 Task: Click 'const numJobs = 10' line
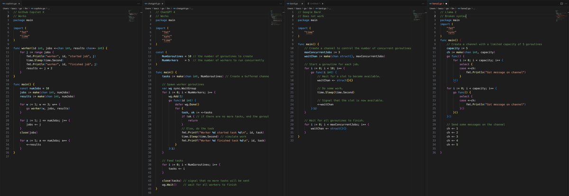[x=35, y=88]
